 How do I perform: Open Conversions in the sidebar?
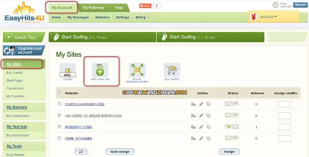coord(15,88)
